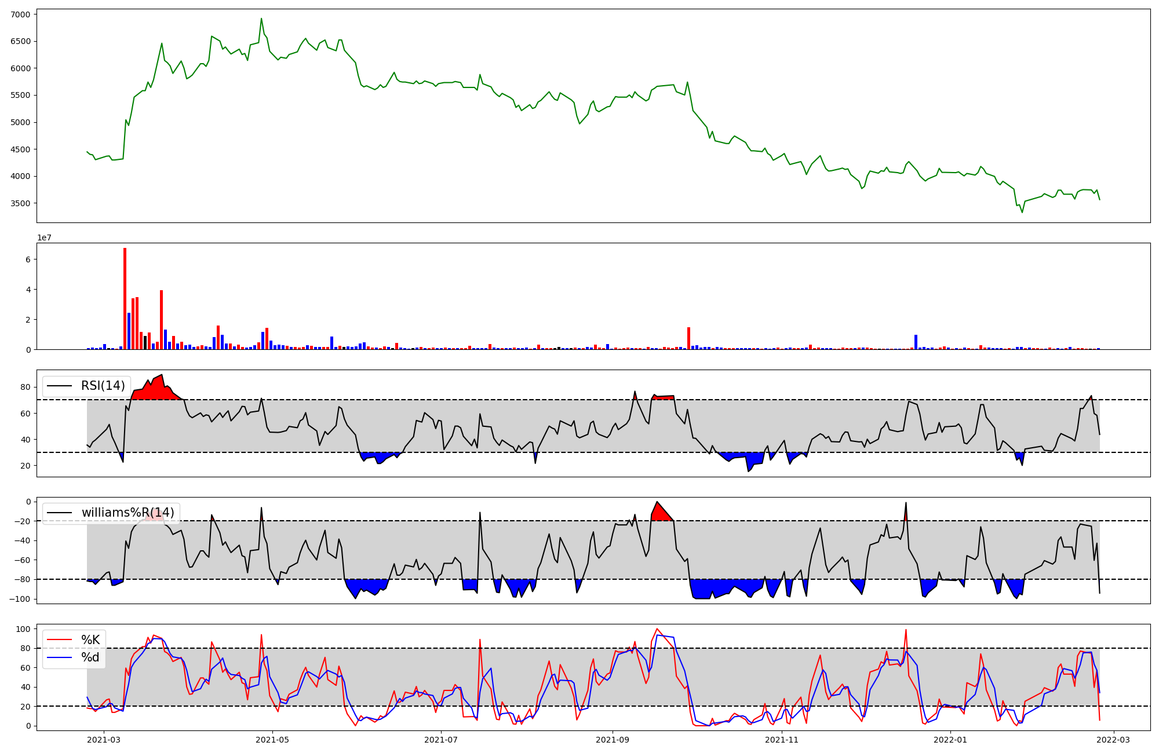The width and height of the screenshot is (1159, 753).
Task: Click the 2021-11 x-axis date label
Action: tap(782, 740)
